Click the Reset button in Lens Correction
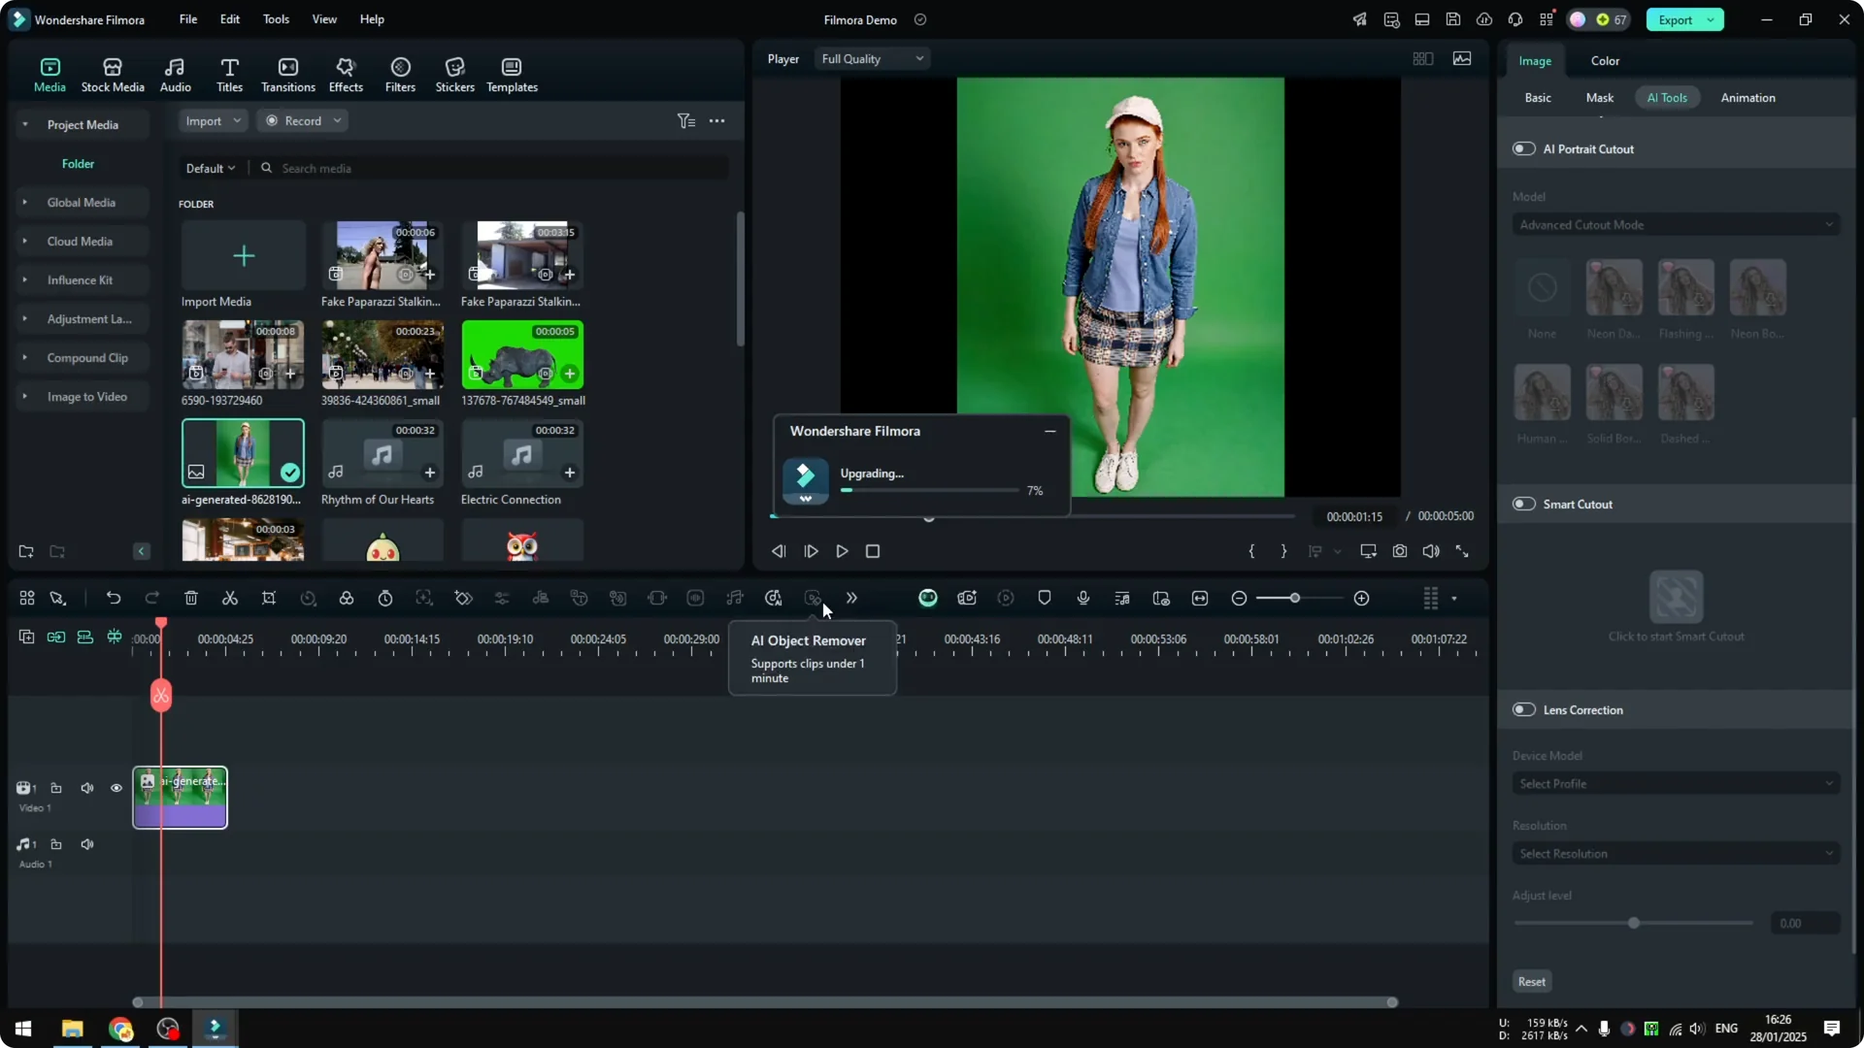This screenshot has height=1048, width=1864. [1531, 981]
